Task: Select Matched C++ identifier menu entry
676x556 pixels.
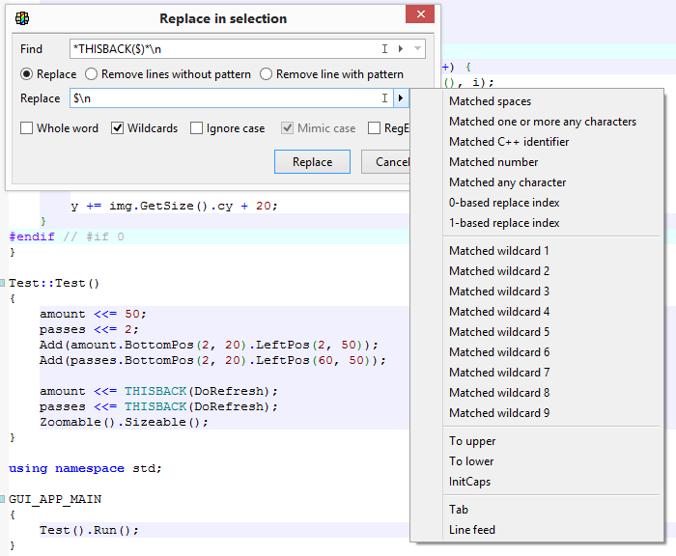Action: [509, 142]
